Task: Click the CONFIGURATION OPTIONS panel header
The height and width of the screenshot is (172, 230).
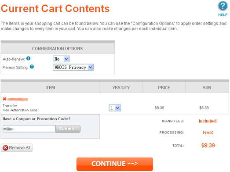Action: 58,48
